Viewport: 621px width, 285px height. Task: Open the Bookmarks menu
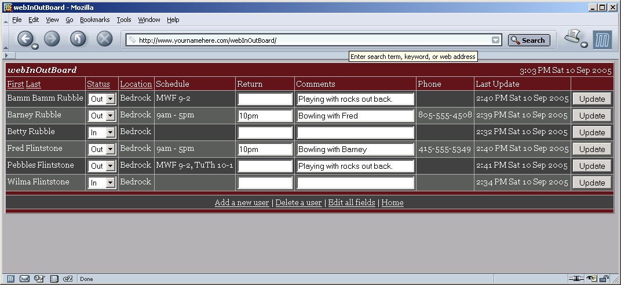pos(94,20)
